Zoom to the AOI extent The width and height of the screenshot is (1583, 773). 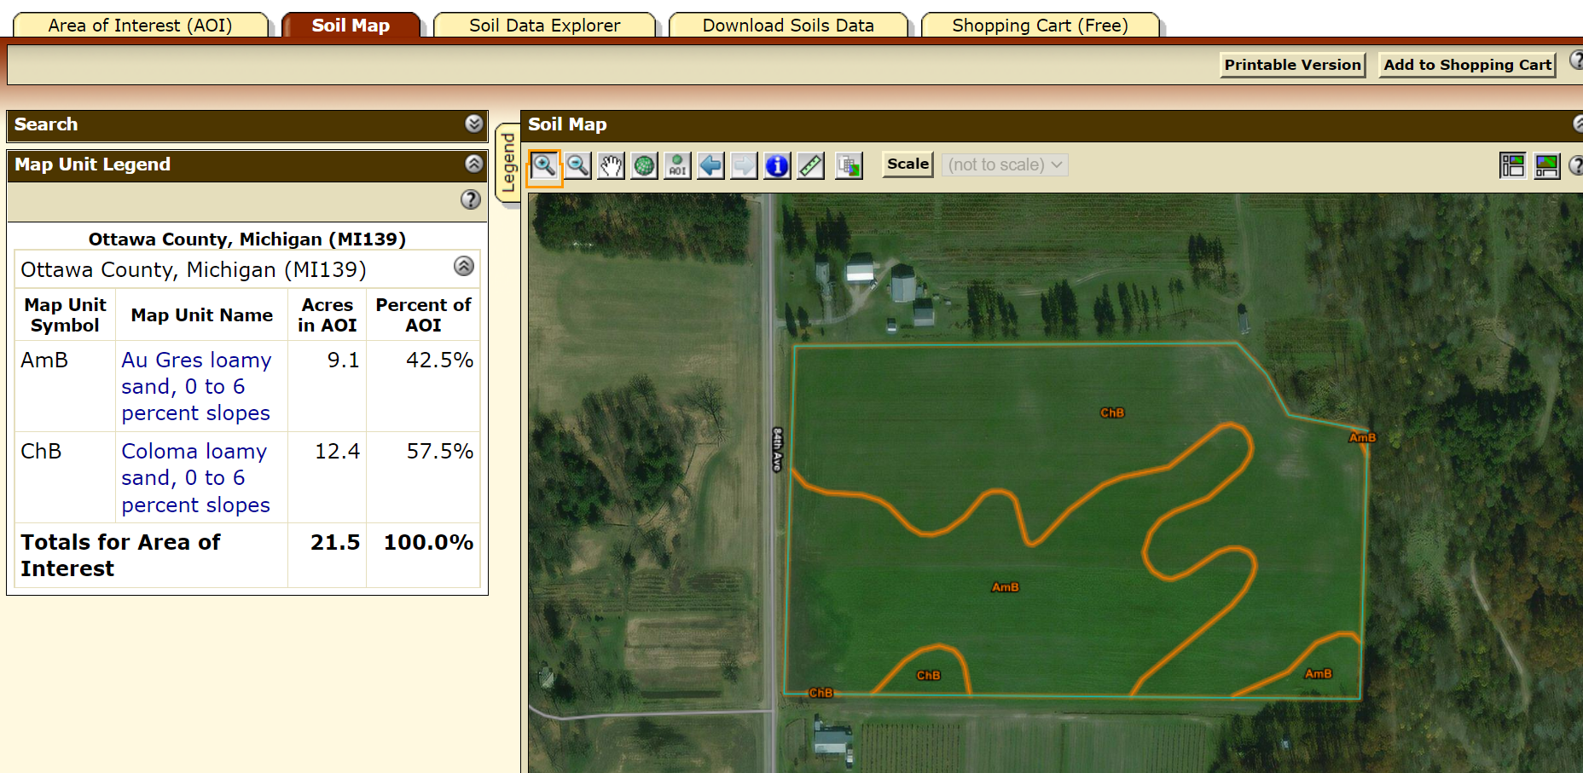[677, 165]
